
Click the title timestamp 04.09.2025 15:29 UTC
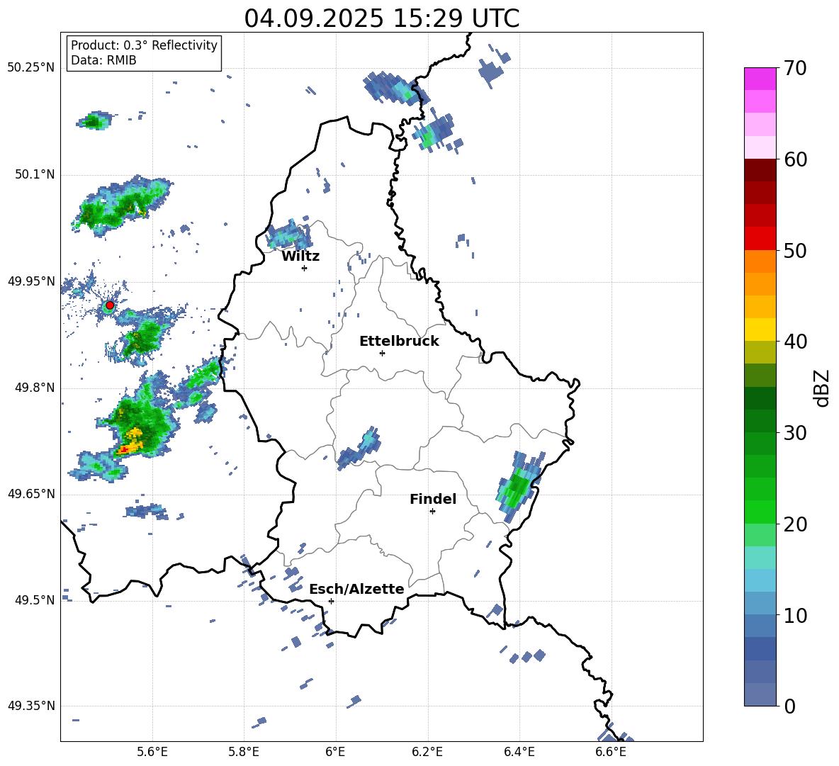coord(381,18)
